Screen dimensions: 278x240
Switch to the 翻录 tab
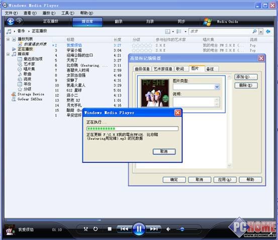click(119, 22)
